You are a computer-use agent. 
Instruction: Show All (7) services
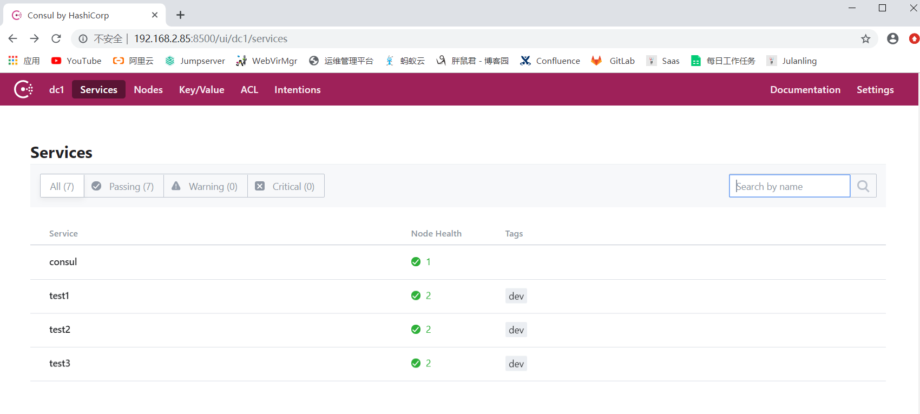point(62,186)
